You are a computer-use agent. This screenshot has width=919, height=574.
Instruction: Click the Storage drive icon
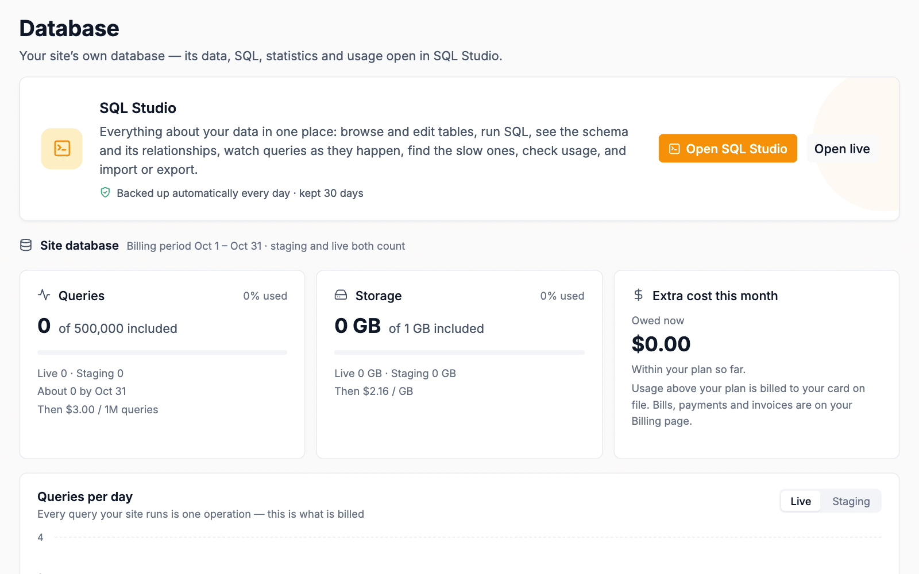pos(341,295)
